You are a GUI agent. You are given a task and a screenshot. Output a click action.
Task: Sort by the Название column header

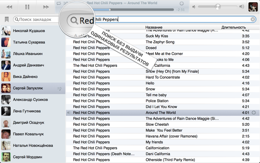coord(154,27)
